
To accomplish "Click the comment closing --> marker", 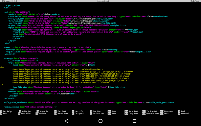I will [2, 85].
